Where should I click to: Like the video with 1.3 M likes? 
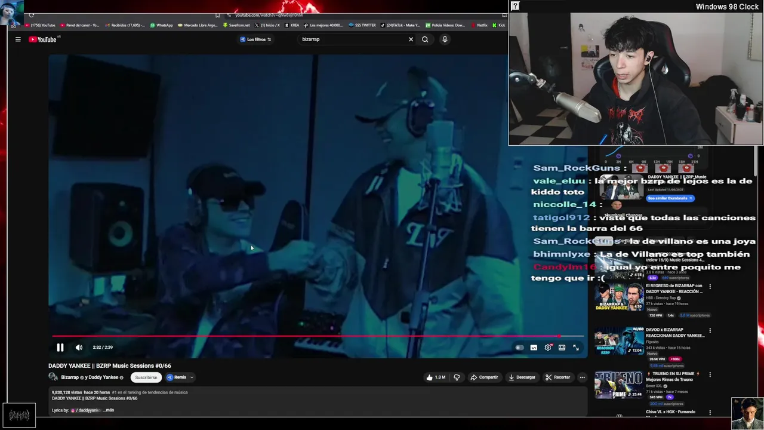click(x=436, y=377)
